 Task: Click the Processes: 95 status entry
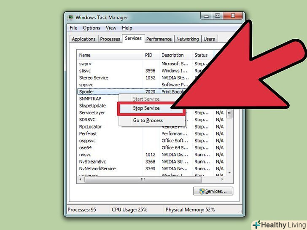pos(82,210)
